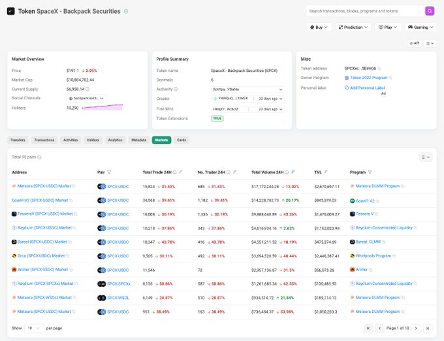Copy Byreal (SPCX-USDC) Market address
Image resolution: width=444 pixels, height=341 pixels.
pos(70,242)
